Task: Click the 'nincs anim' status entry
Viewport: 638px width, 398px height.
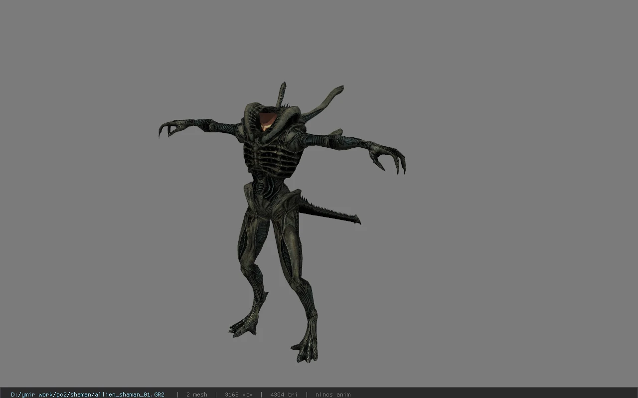Action: (x=333, y=395)
